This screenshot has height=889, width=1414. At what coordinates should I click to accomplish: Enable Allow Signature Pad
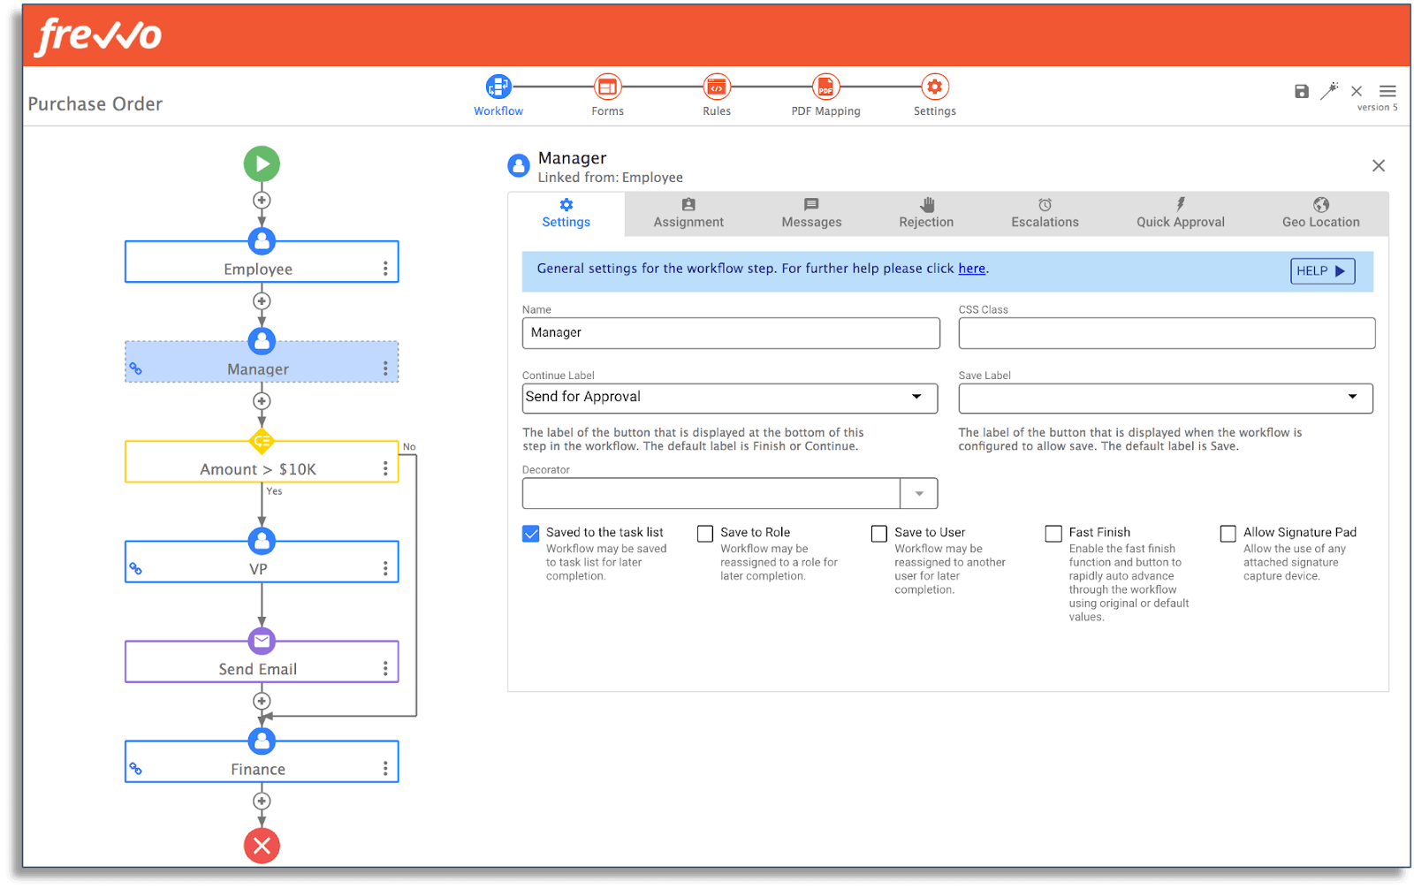[x=1228, y=533]
